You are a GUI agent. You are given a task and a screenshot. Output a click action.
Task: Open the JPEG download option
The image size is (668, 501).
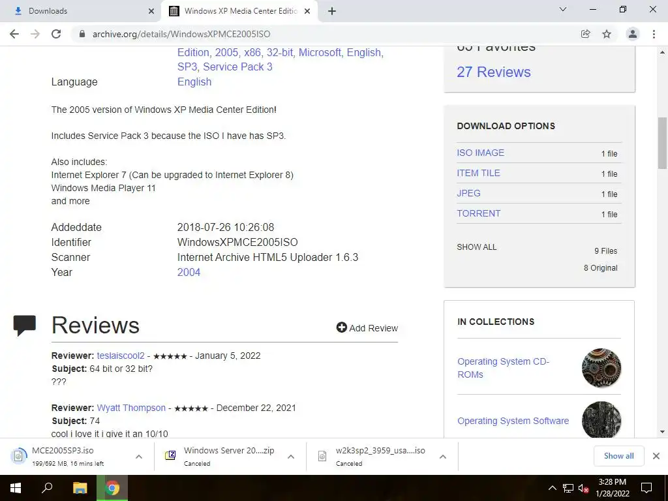coord(468,193)
